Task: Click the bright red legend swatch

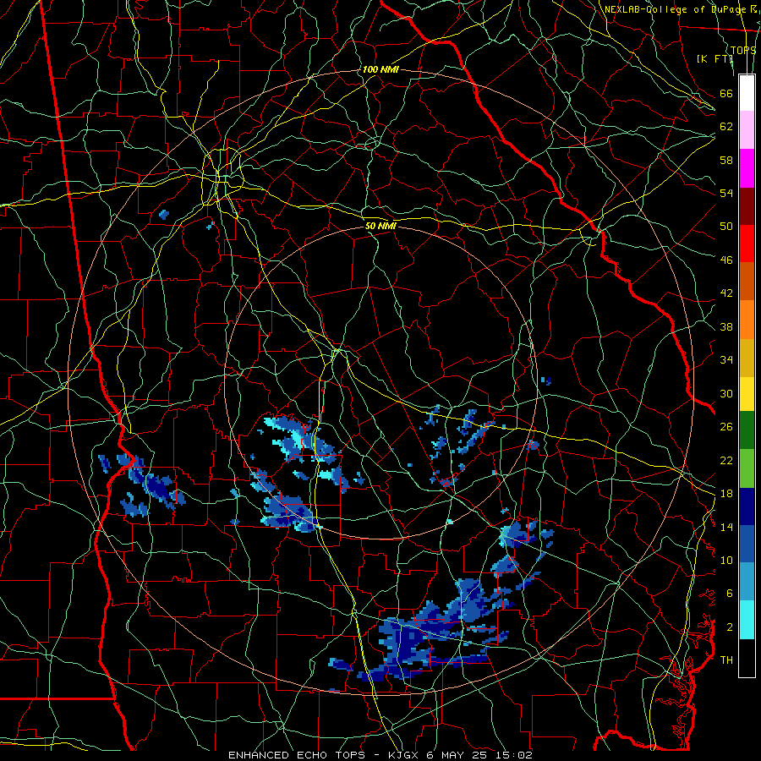Action: pyautogui.click(x=747, y=244)
